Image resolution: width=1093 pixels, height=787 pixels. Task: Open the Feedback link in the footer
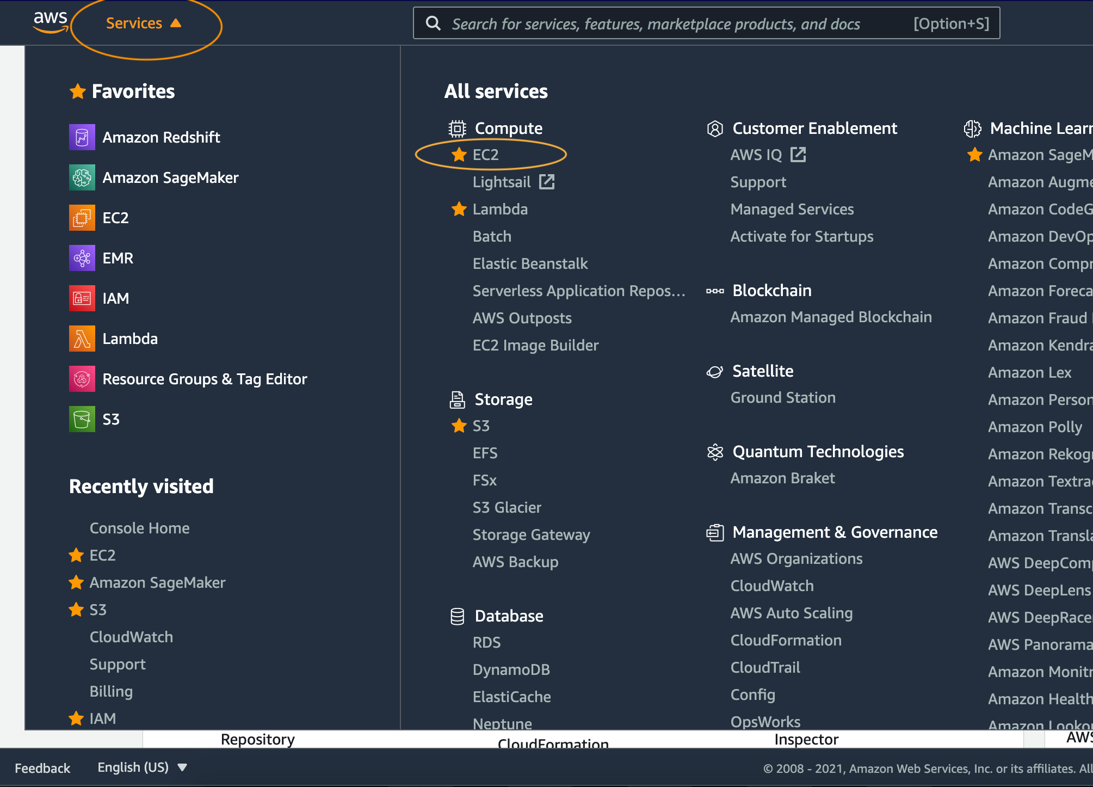point(42,768)
